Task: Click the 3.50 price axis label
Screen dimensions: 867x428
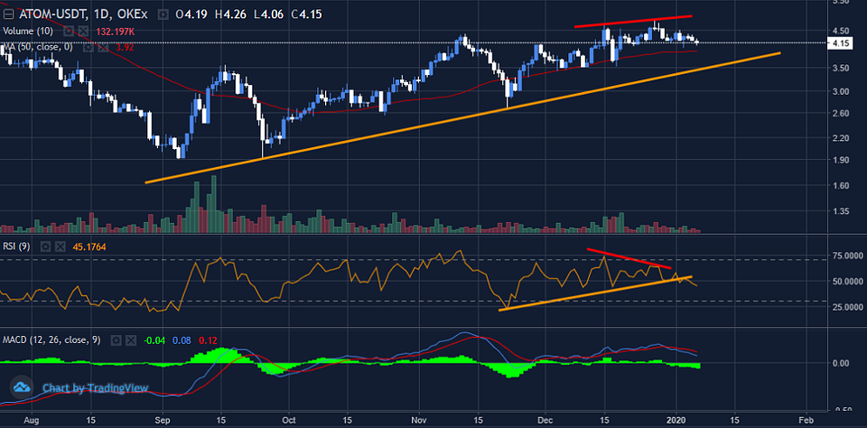Action: [x=840, y=69]
